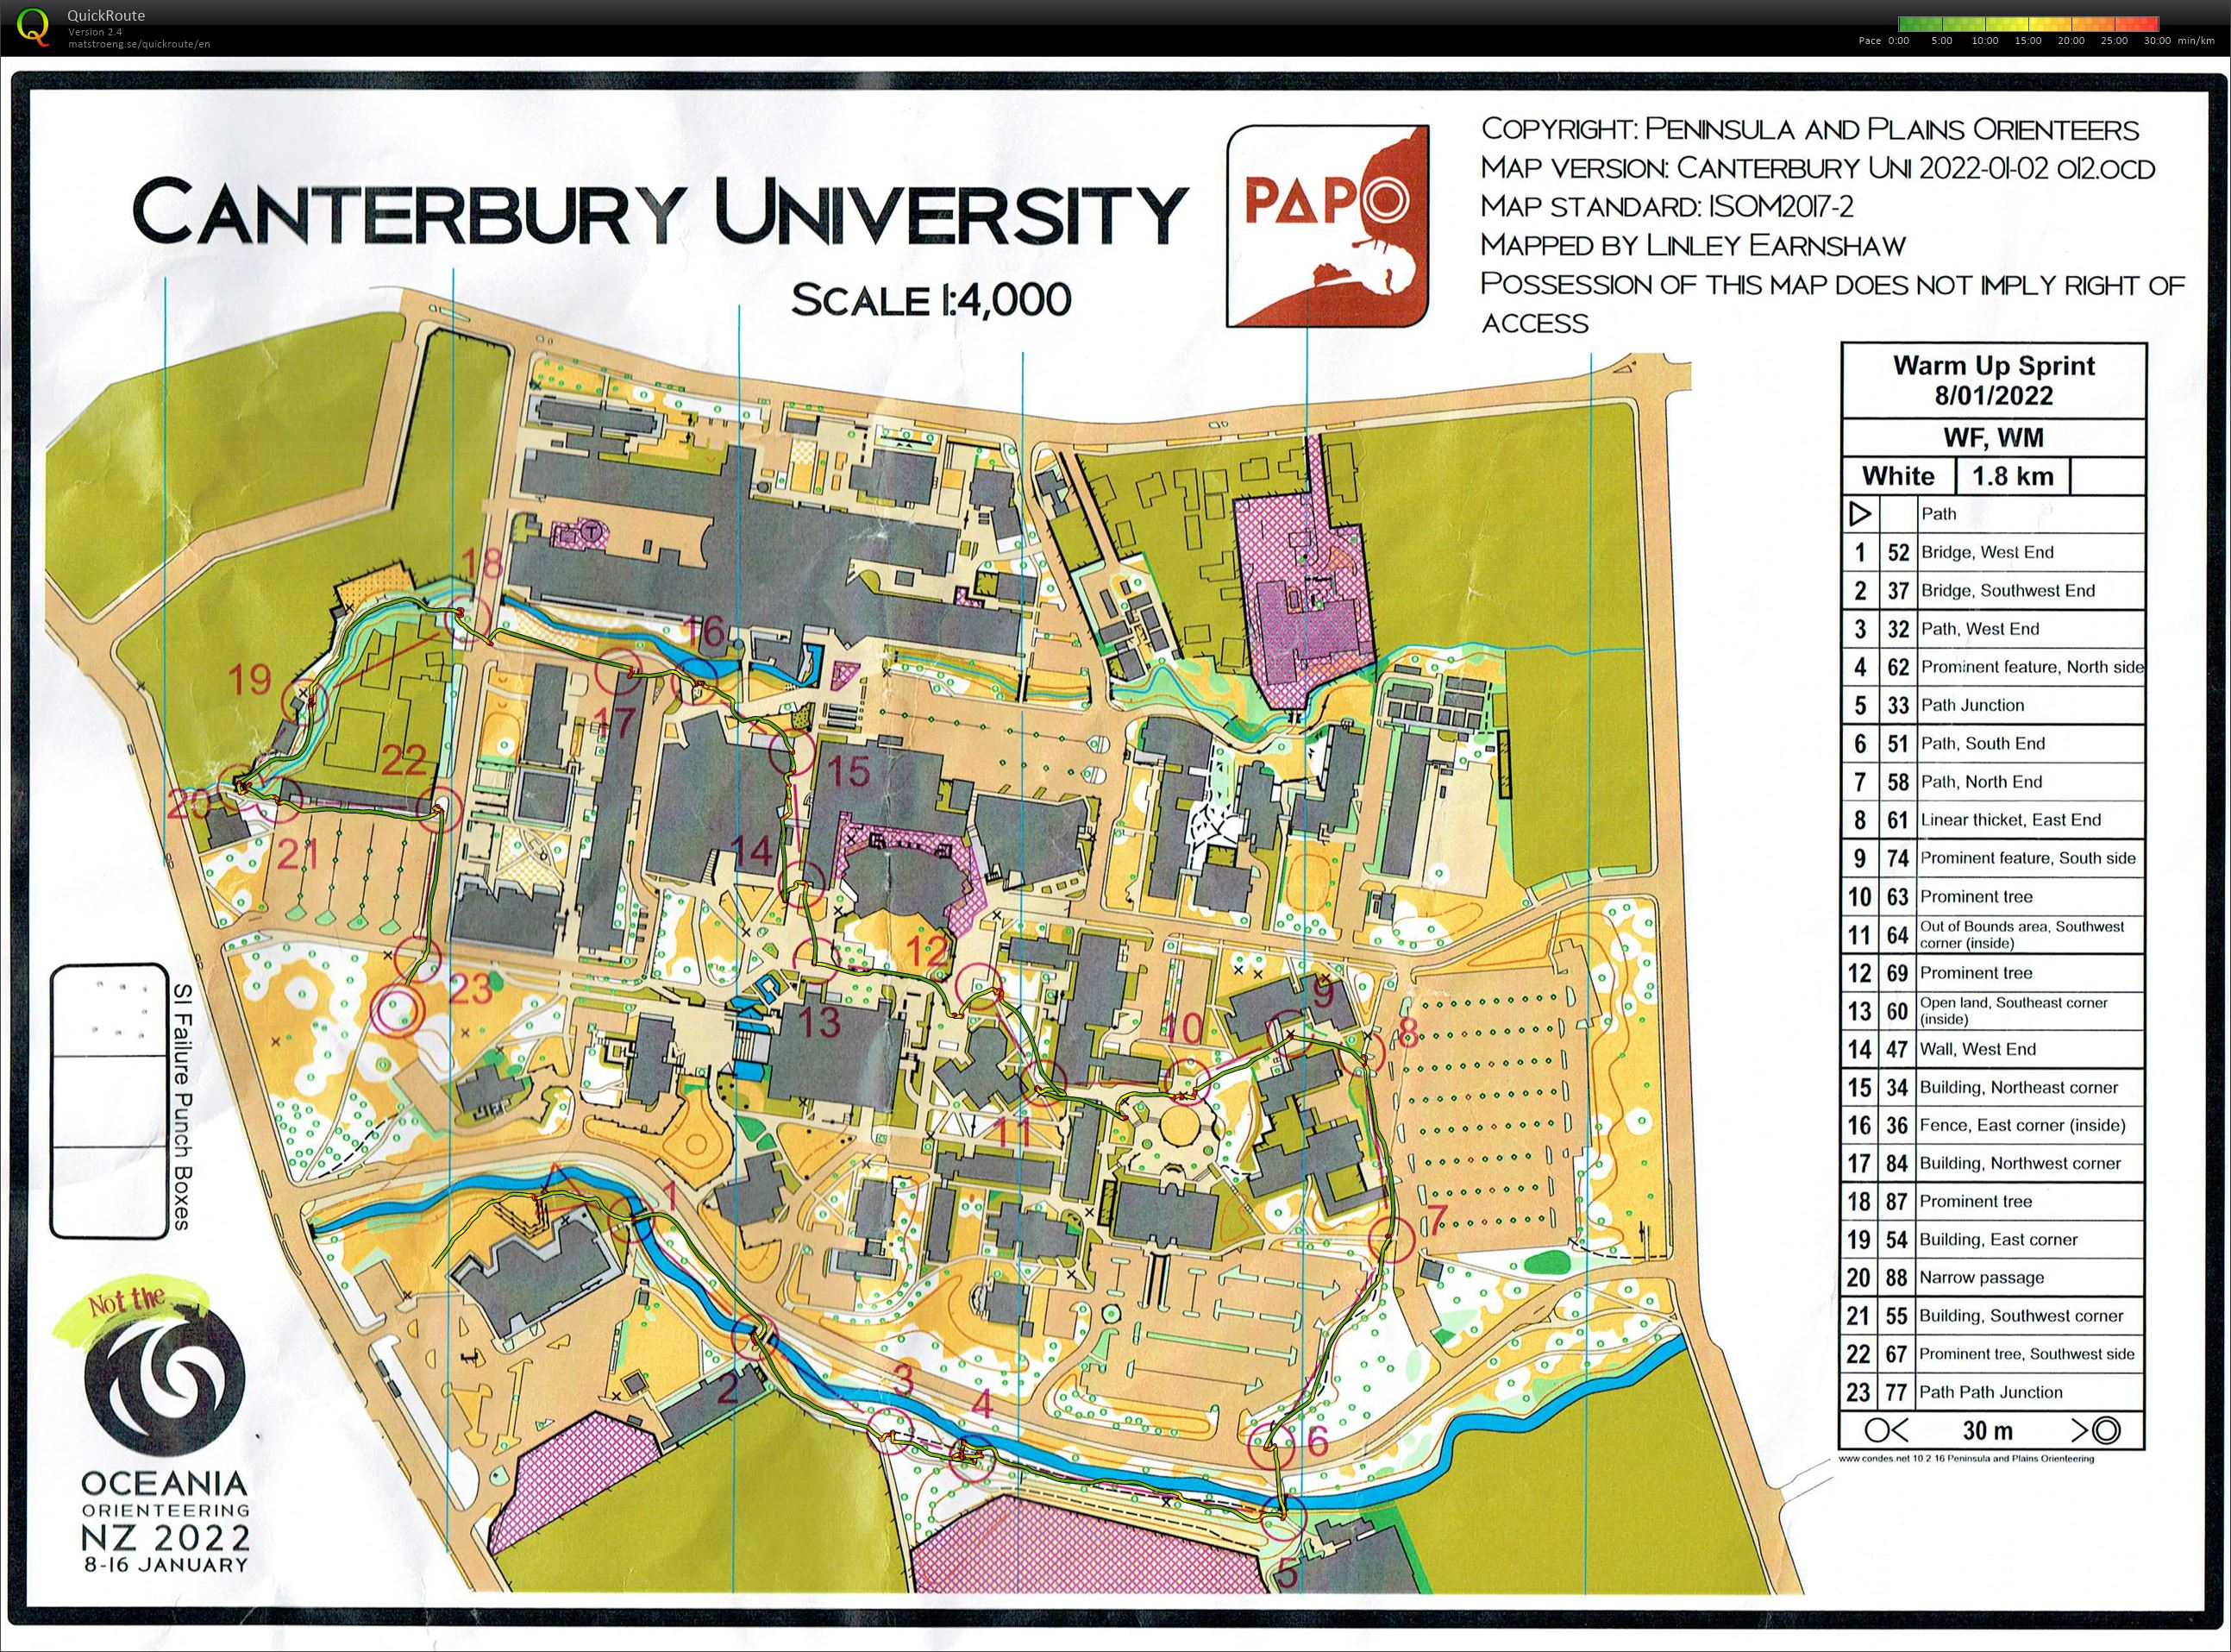Click the 'Bridge, West End' row
2231x1652 pixels.
(x=1993, y=552)
